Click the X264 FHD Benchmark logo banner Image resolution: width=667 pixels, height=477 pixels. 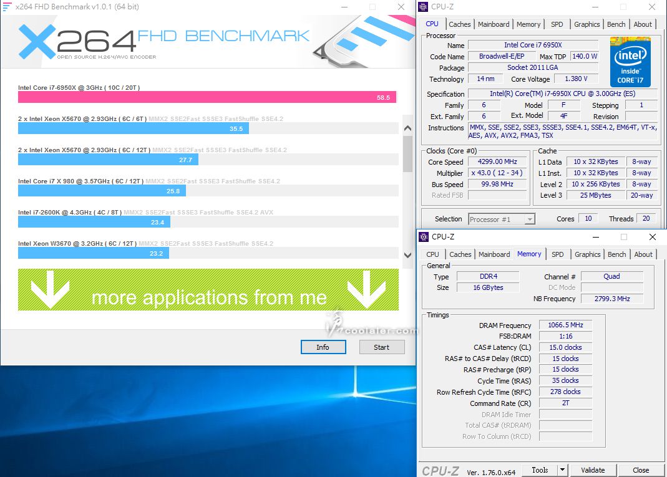208,41
